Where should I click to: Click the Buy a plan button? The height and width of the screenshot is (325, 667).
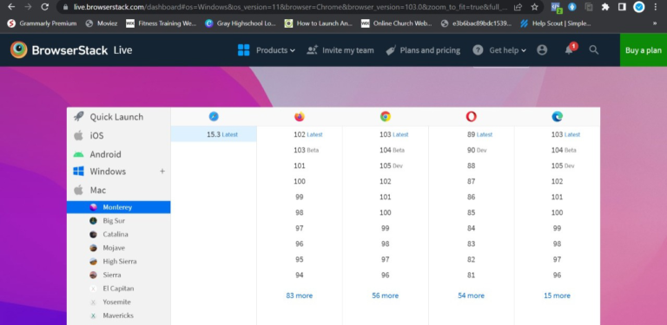(644, 50)
